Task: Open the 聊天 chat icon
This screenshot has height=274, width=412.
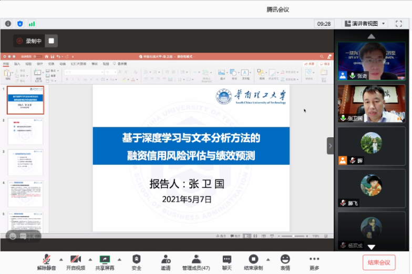Action: pyautogui.click(x=226, y=259)
